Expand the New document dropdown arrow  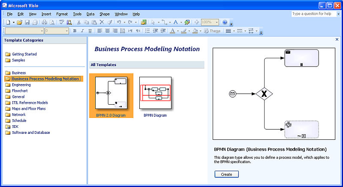tap(14, 22)
